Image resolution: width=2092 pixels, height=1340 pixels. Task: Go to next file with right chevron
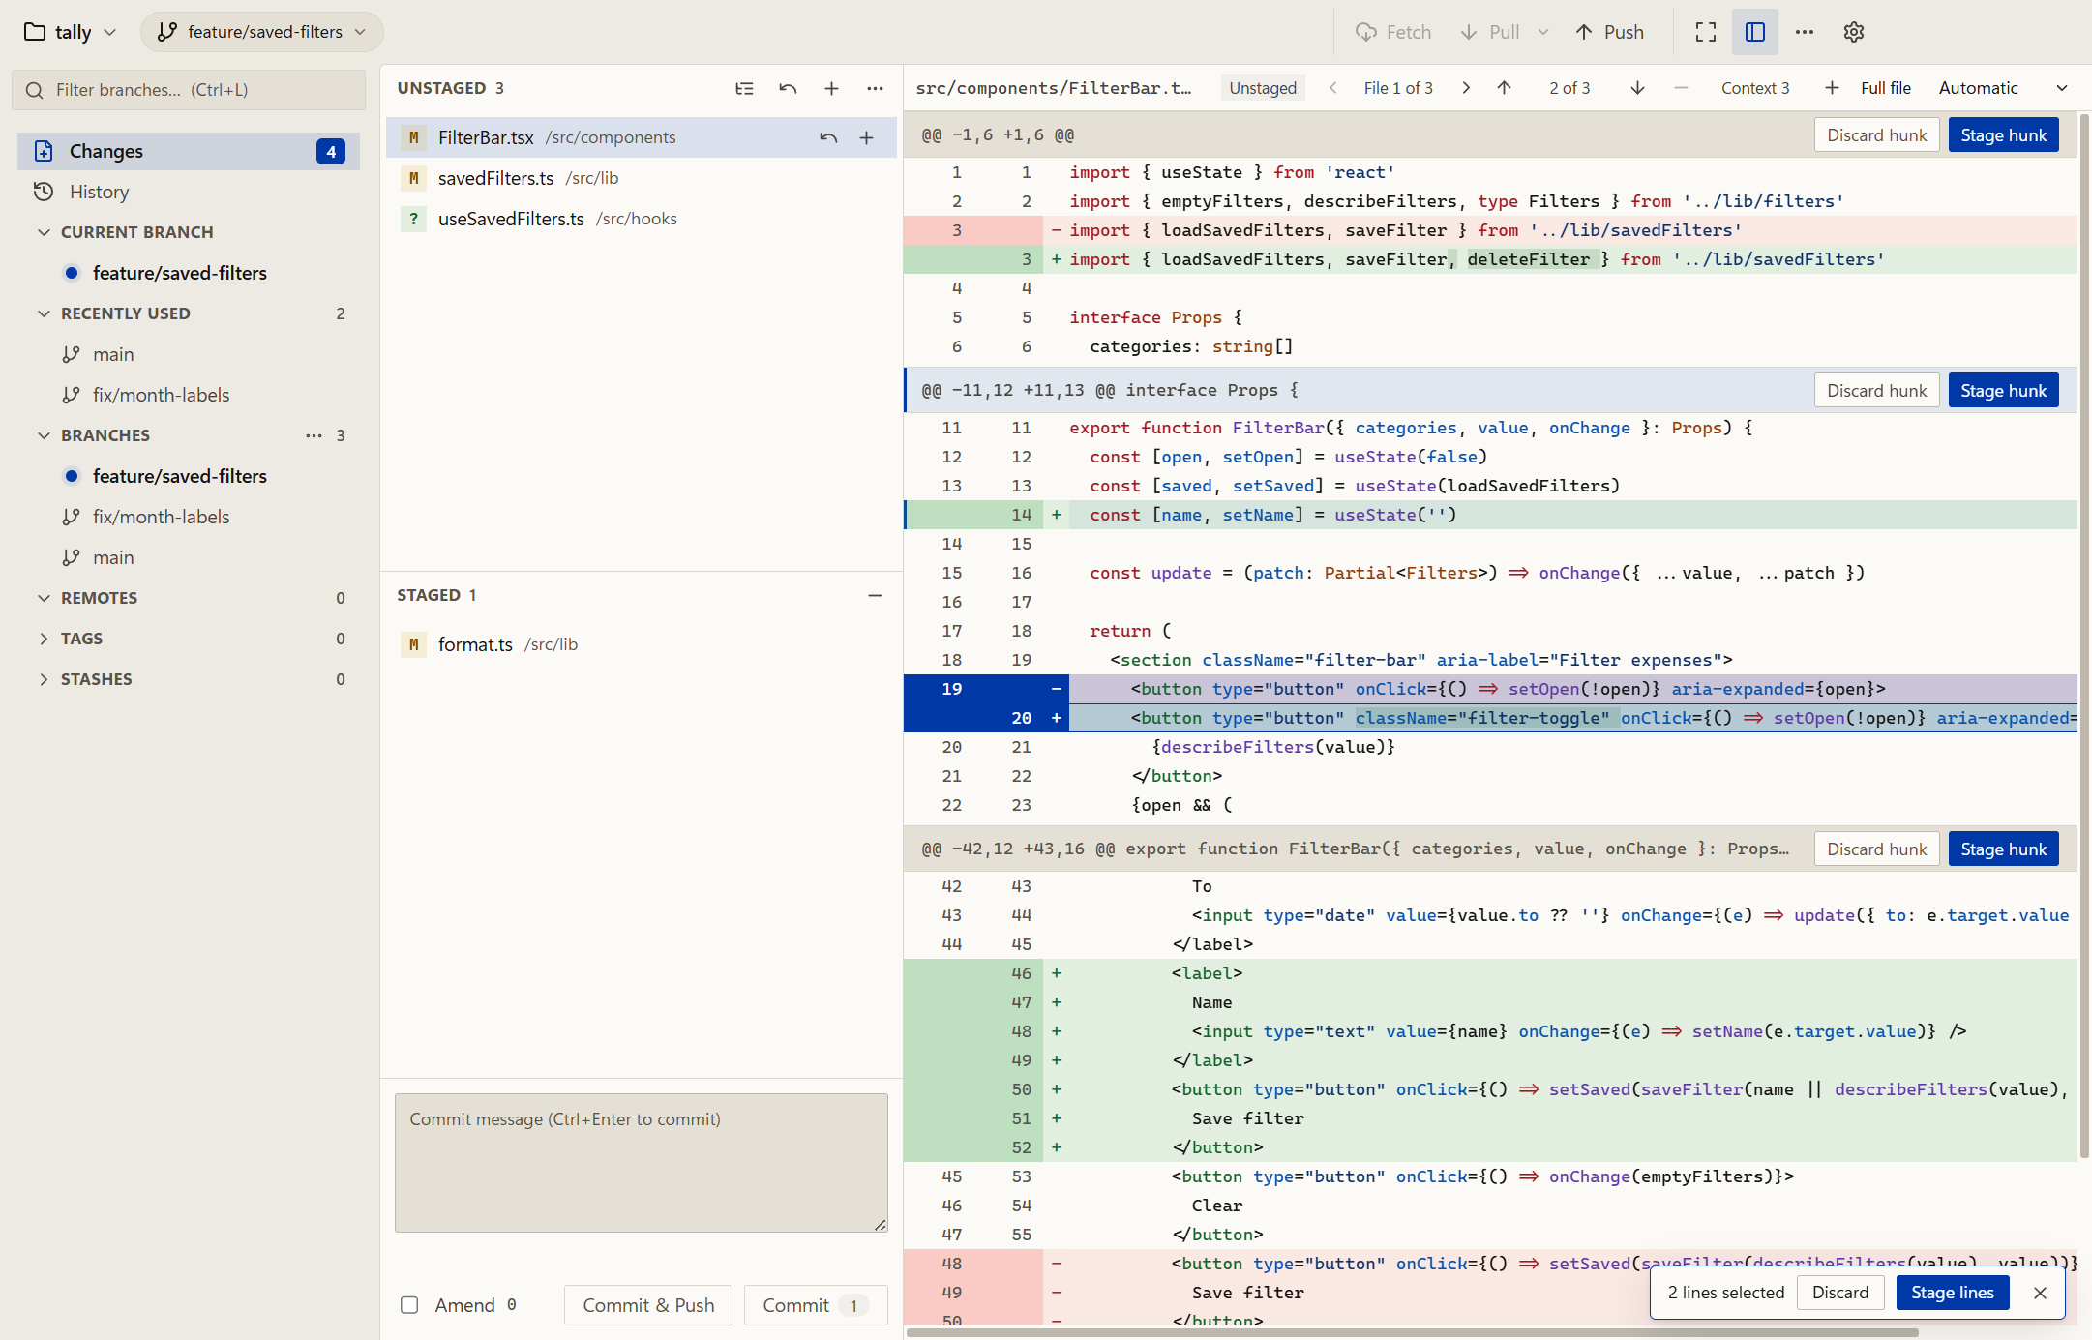coord(1466,88)
